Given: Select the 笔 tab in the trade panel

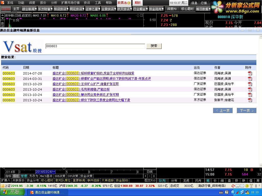Looking at the screenshot, I should (208, 180).
